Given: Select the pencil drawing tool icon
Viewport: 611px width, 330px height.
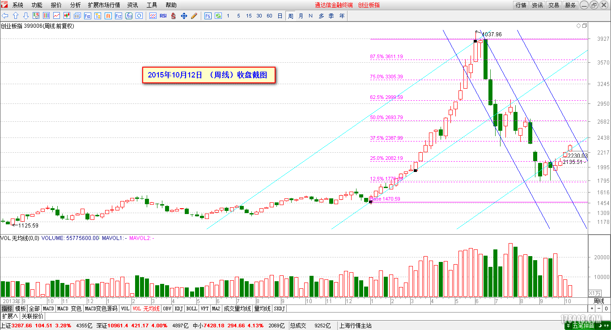Looking at the screenshot, I should click(194, 16).
